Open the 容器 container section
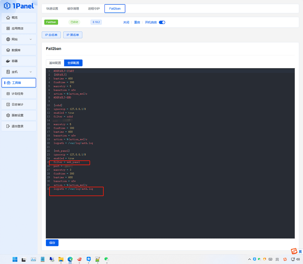The width and height of the screenshot is (303, 264). pyautogui.click(x=19, y=61)
